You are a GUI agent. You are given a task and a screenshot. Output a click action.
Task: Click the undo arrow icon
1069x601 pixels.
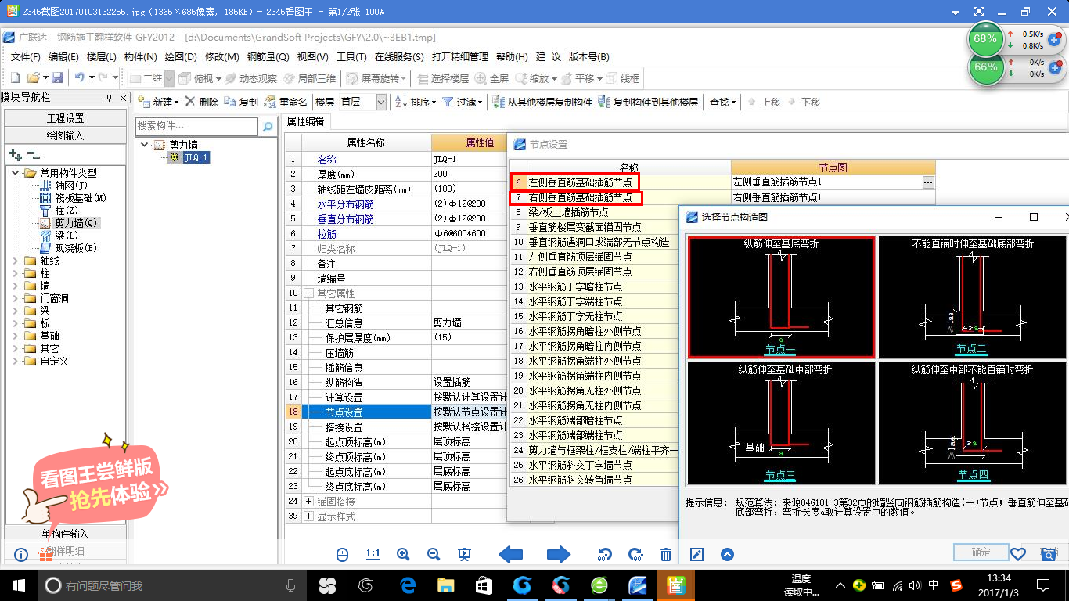(79, 78)
